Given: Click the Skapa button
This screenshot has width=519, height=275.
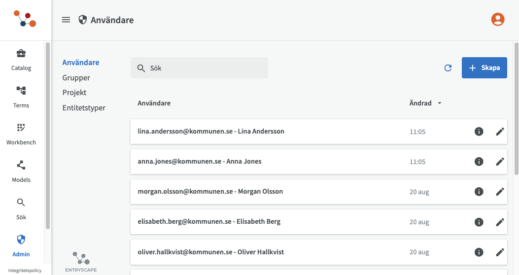Looking at the screenshot, I should (484, 68).
